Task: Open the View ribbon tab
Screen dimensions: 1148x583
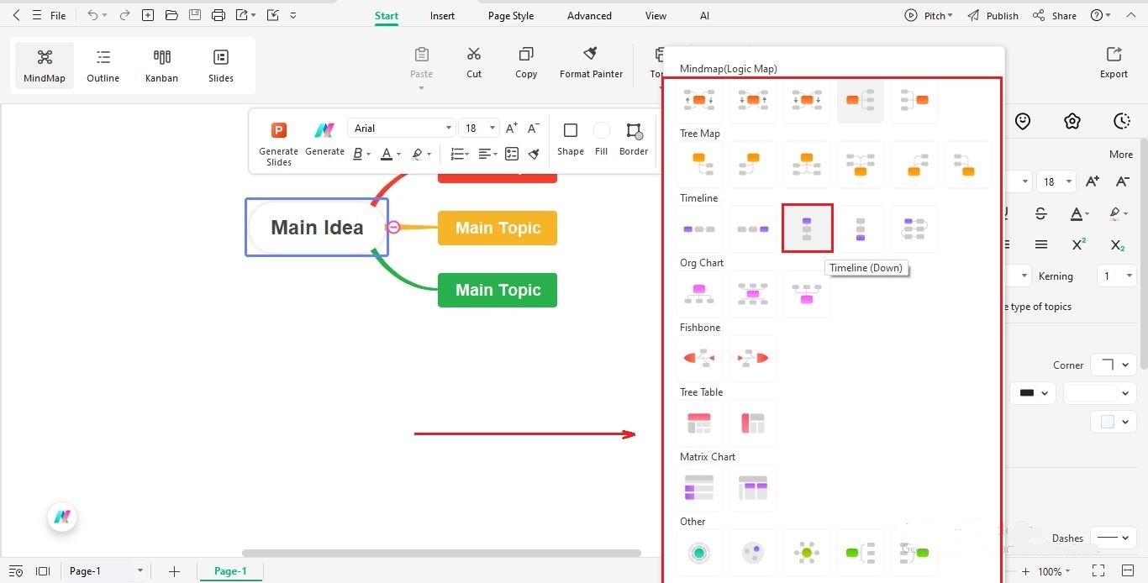Action: [656, 16]
